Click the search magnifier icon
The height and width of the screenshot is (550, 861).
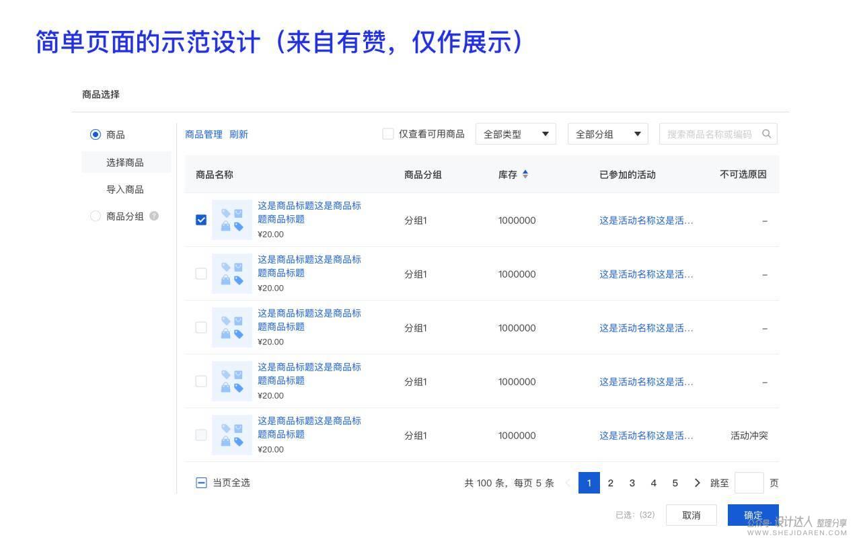(766, 134)
